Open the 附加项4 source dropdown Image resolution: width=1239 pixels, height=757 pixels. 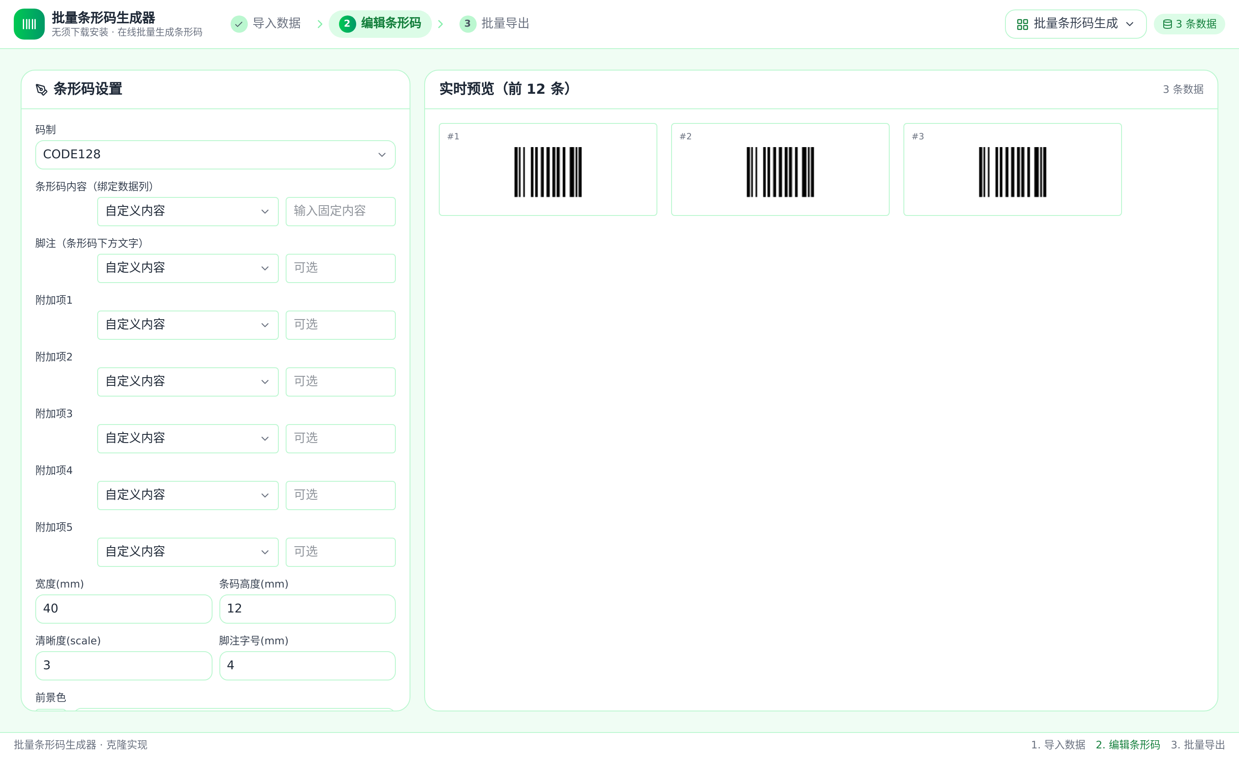tap(188, 495)
